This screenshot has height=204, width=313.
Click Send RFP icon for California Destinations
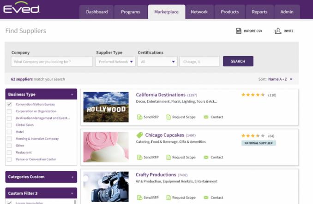[139, 117]
